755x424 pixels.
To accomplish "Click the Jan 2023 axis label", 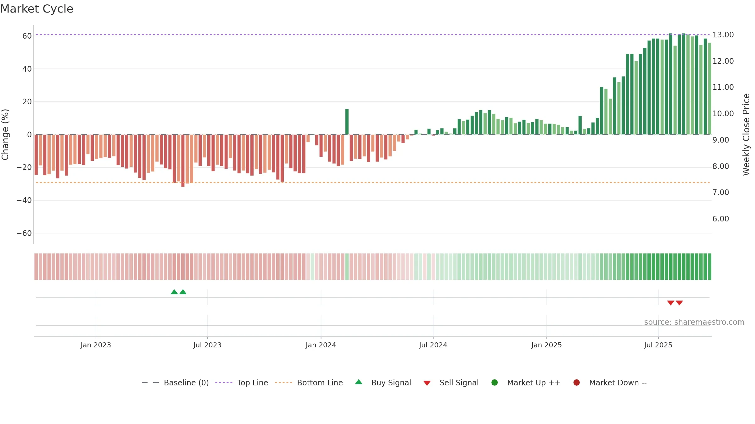I will 96,345.
